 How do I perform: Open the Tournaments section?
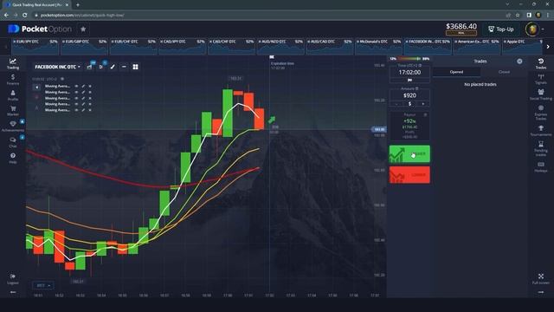click(540, 131)
